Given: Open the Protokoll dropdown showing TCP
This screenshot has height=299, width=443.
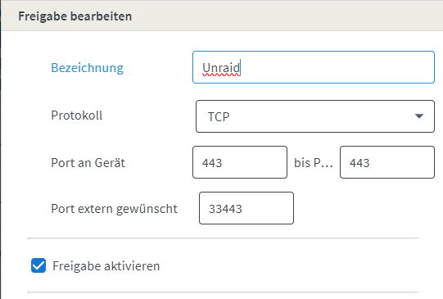Looking at the screenshot, I should click(315, 116).
